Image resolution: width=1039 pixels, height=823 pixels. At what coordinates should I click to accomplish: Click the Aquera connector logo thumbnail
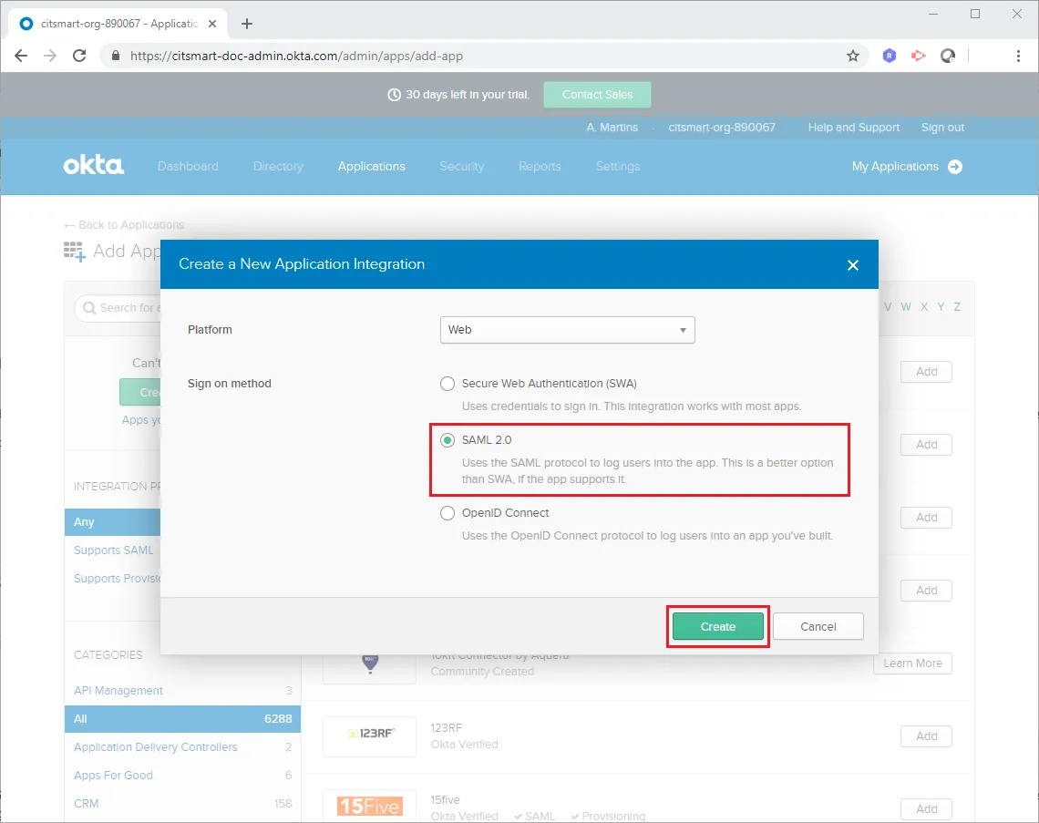click(370, 664)
